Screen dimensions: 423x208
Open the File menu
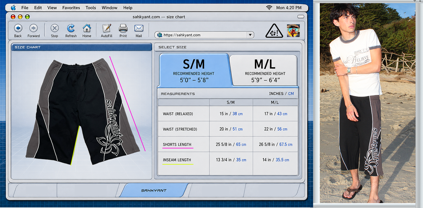[x=25, y=7]
